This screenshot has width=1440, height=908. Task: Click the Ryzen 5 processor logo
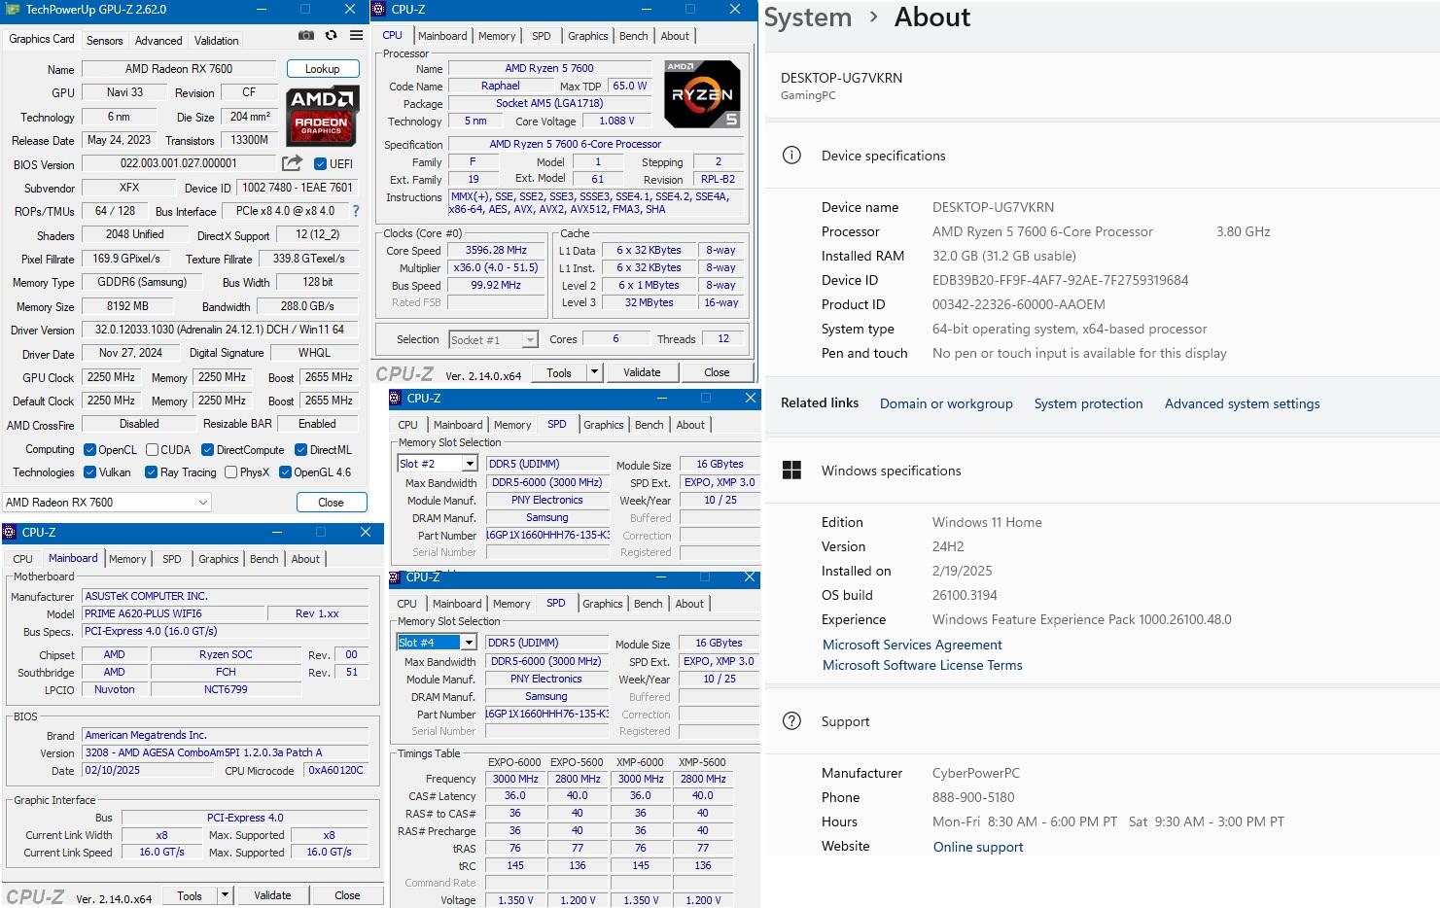pos(702,94)
